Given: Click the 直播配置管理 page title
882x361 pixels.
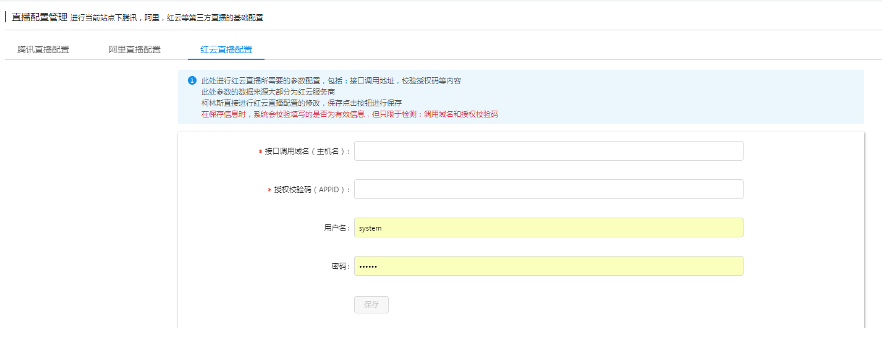Looking at the screenshot, I should coord(40,17).
